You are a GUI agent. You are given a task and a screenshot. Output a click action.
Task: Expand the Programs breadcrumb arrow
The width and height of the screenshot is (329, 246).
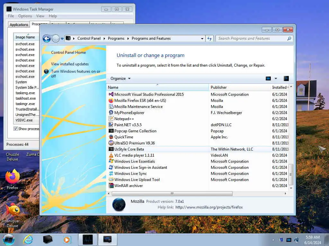(x=128, y=38)
